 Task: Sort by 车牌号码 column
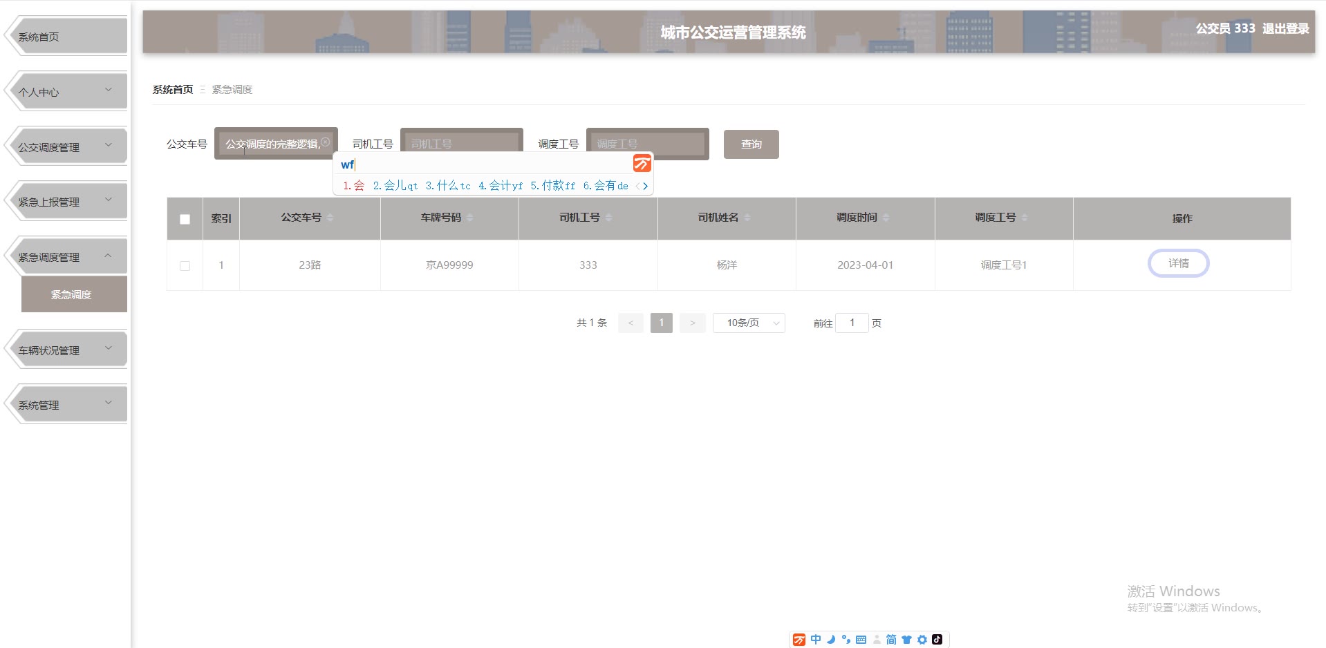tap(470, 218)
